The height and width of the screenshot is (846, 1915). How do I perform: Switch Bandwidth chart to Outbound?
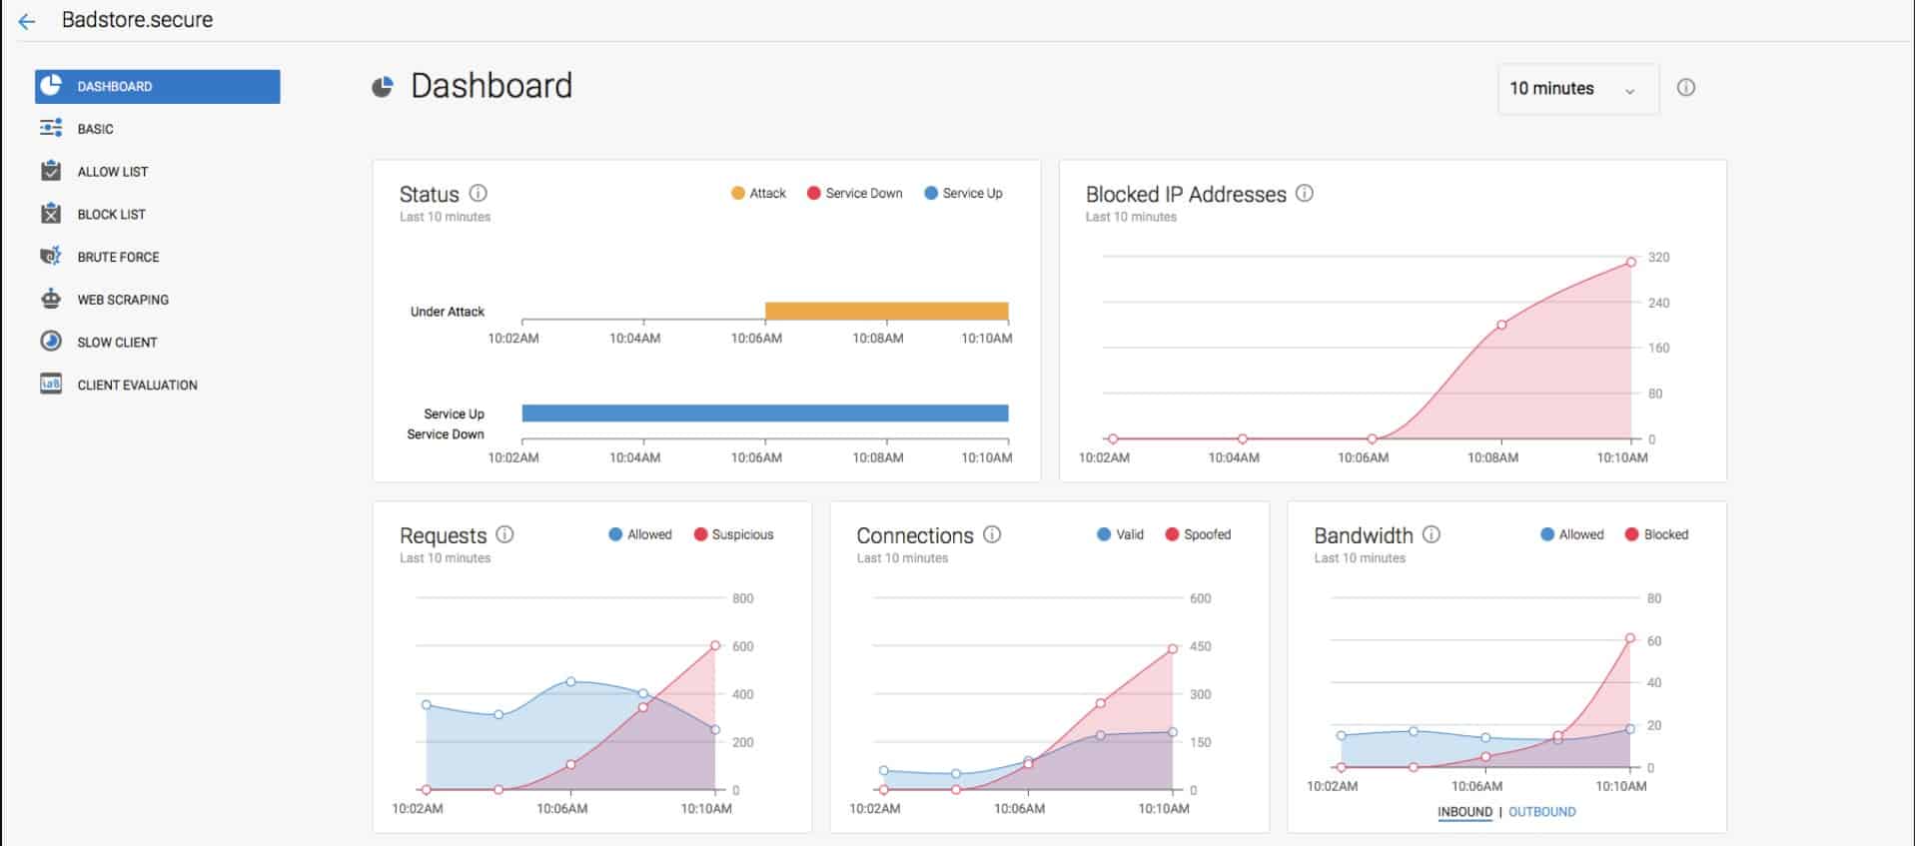[1542, 812]
